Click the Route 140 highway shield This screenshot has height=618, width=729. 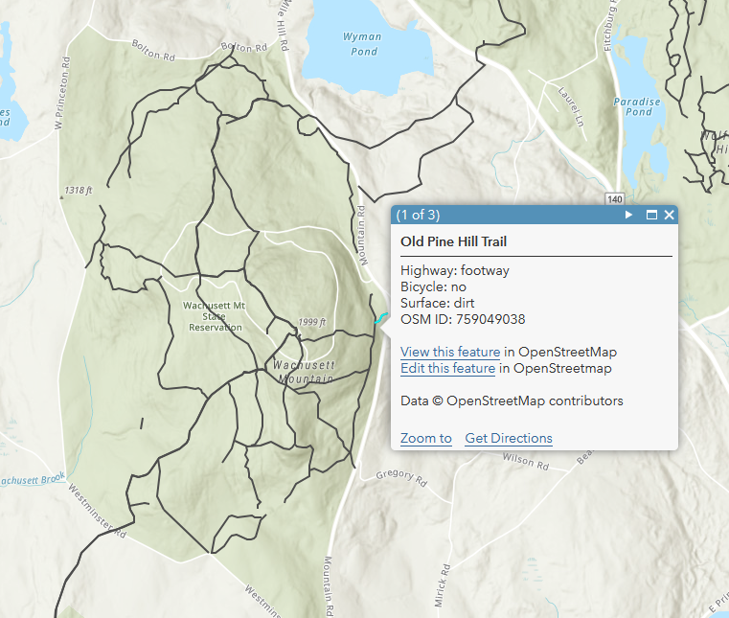tap(615, 199)
